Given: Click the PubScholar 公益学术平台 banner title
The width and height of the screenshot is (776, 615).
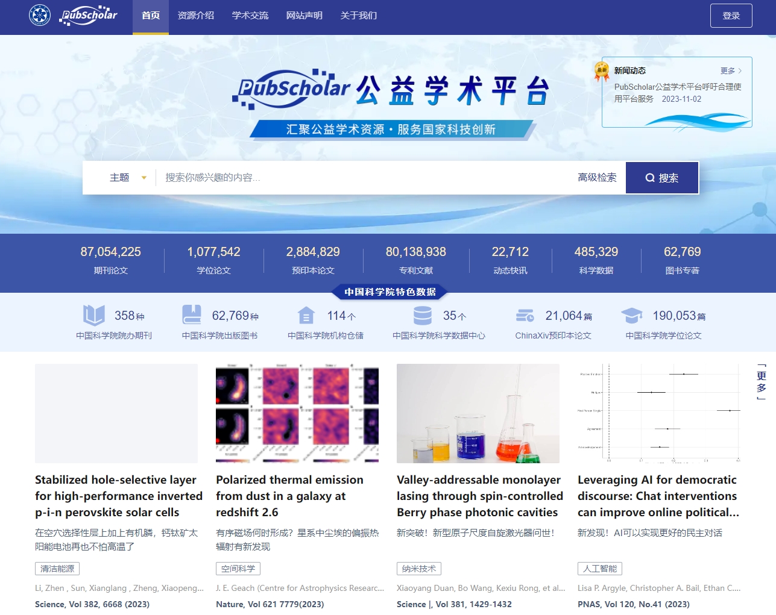Looking at the screenshot, I should tap(391, 90).
